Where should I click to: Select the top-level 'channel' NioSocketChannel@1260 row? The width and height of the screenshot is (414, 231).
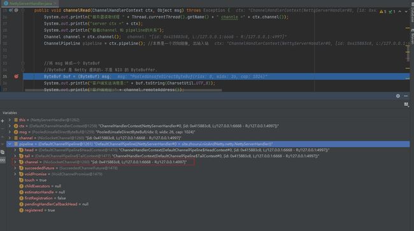[208, 138]
